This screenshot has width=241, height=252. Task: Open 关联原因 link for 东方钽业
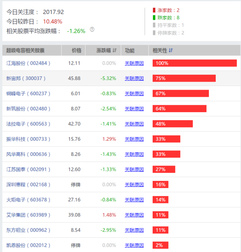(134, 230)
